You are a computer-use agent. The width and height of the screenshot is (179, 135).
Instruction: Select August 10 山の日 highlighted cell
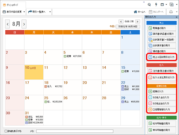[34, 72]
